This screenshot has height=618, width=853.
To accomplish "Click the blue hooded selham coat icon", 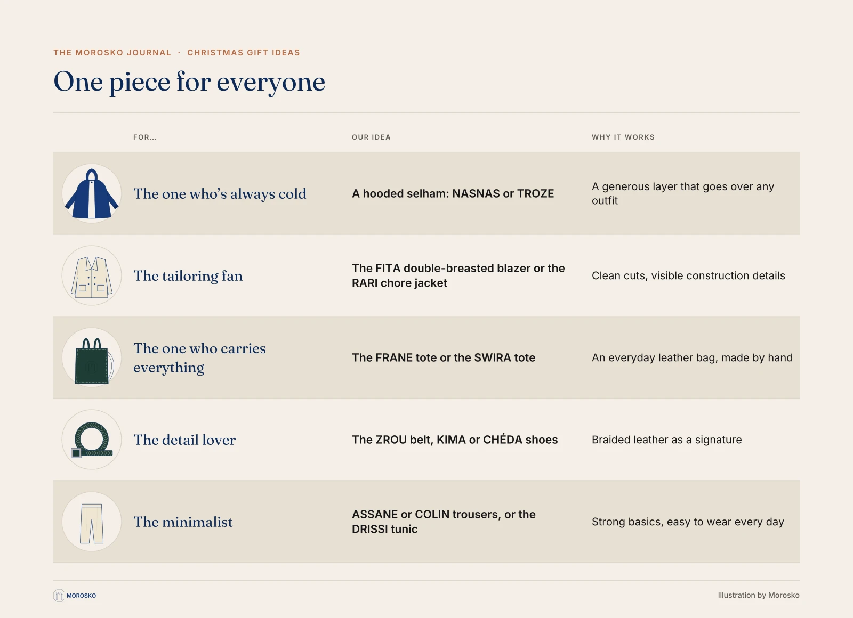I will 92,193.
